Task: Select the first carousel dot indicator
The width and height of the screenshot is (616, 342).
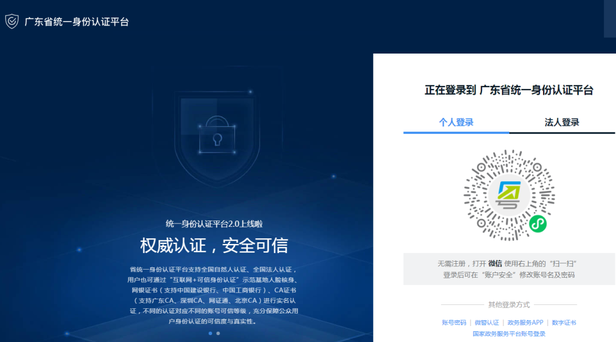Action: (210, 333)
